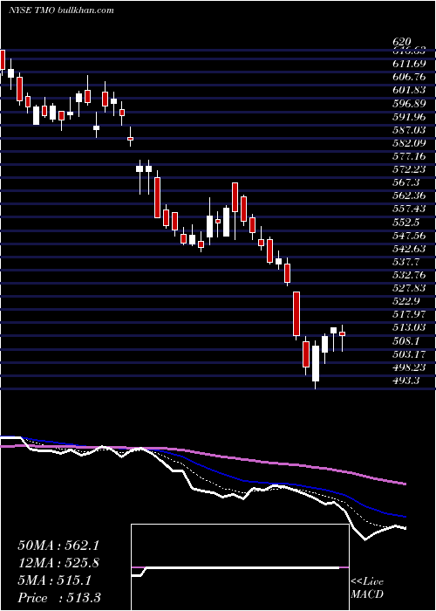Click the NYSE TMO ticker header text
This screenshot has height=611, width=436.
pos(61,10)
